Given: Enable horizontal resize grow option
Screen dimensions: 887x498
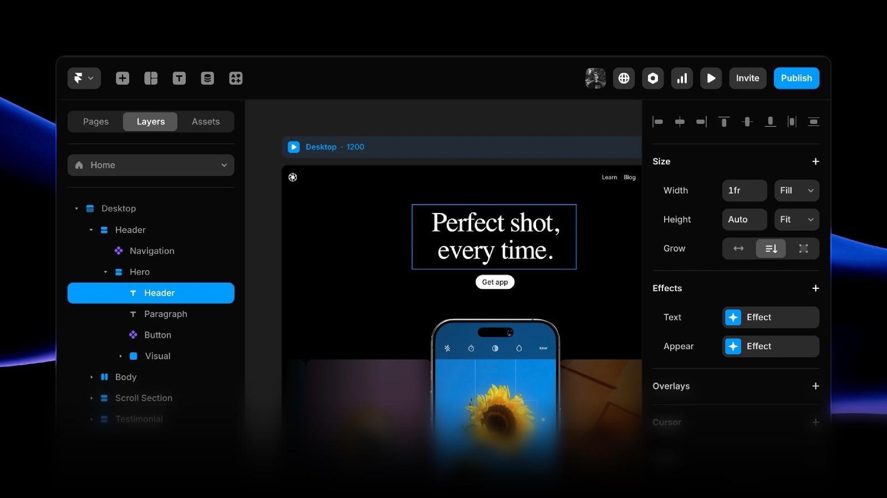Looking at the screenshot, I should point(738,248).
